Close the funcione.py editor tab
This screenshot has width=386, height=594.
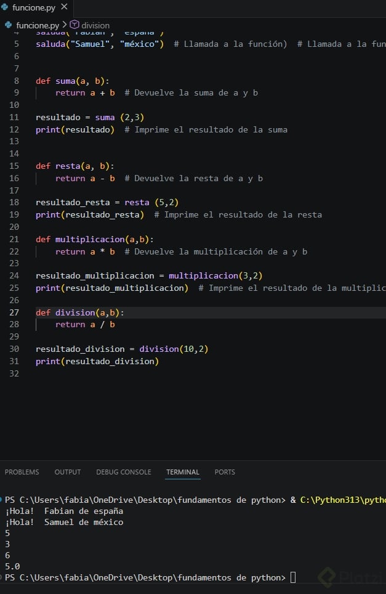(x=64, y=7)
